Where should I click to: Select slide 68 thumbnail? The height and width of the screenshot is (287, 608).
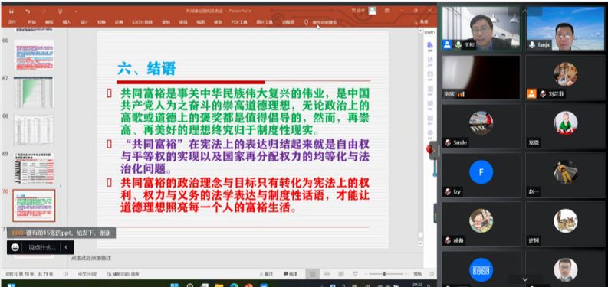pos(34,130)
